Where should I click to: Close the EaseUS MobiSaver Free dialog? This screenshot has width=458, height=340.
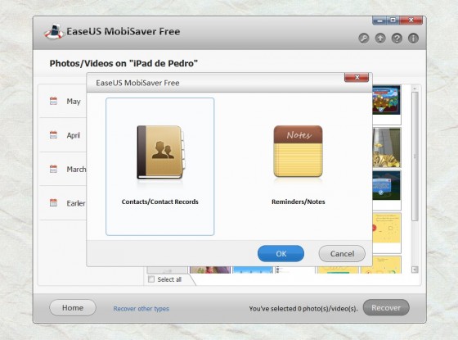click(357, 78)
